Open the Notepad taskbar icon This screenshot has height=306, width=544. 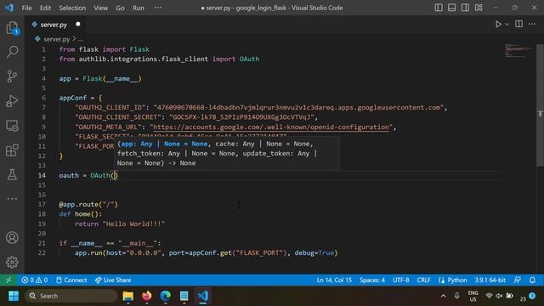coord(184,296)
